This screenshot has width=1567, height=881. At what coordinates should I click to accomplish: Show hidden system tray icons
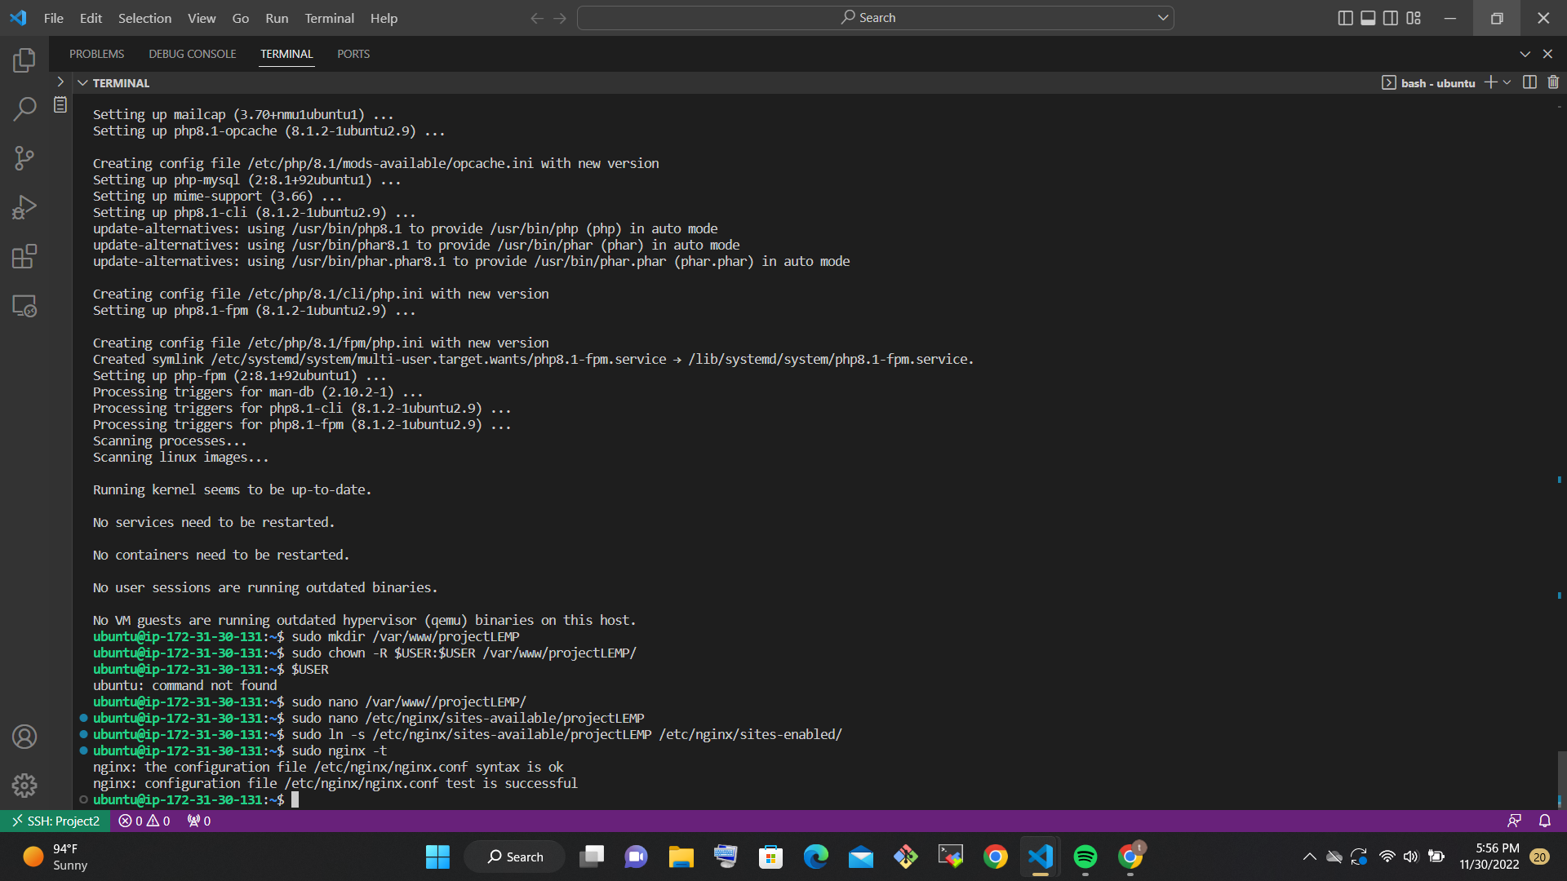(x=1309, y=857)
